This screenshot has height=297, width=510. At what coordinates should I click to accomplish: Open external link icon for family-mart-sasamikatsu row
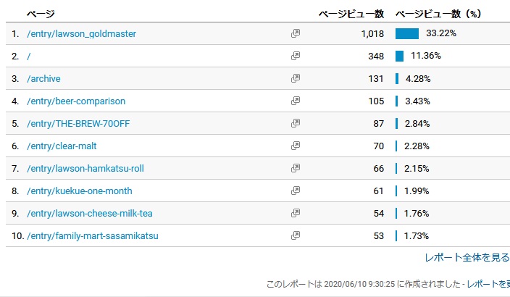(296, 235)
